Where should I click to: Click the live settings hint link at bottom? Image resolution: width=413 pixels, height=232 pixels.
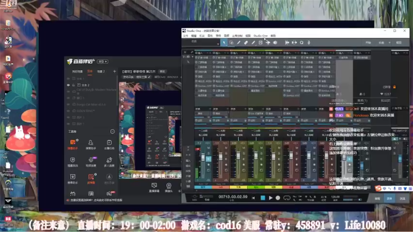pyautogui.click(x=96, y=200)
